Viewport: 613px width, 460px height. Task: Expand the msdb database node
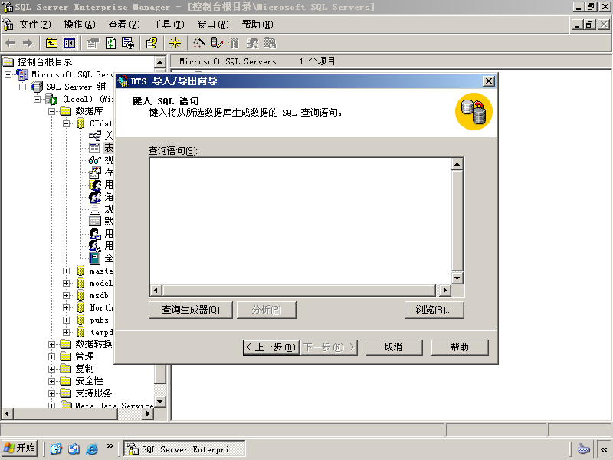[67, 295]
